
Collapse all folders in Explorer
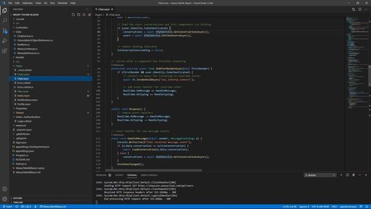[x=89, y=15]
